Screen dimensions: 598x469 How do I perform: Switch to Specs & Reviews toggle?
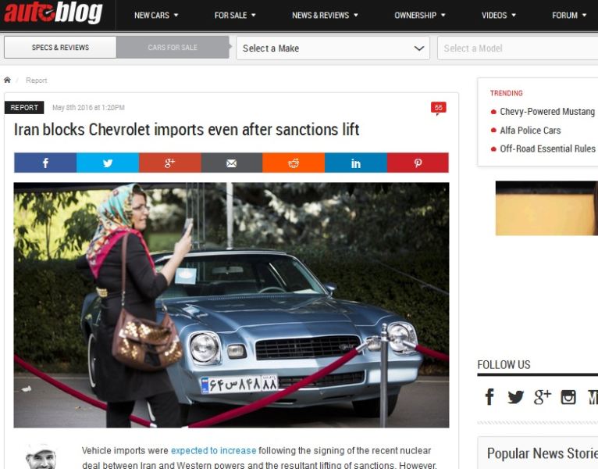click(x=60, y=48)
